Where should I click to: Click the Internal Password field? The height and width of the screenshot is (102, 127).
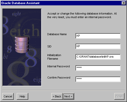(x=98, y=68)
